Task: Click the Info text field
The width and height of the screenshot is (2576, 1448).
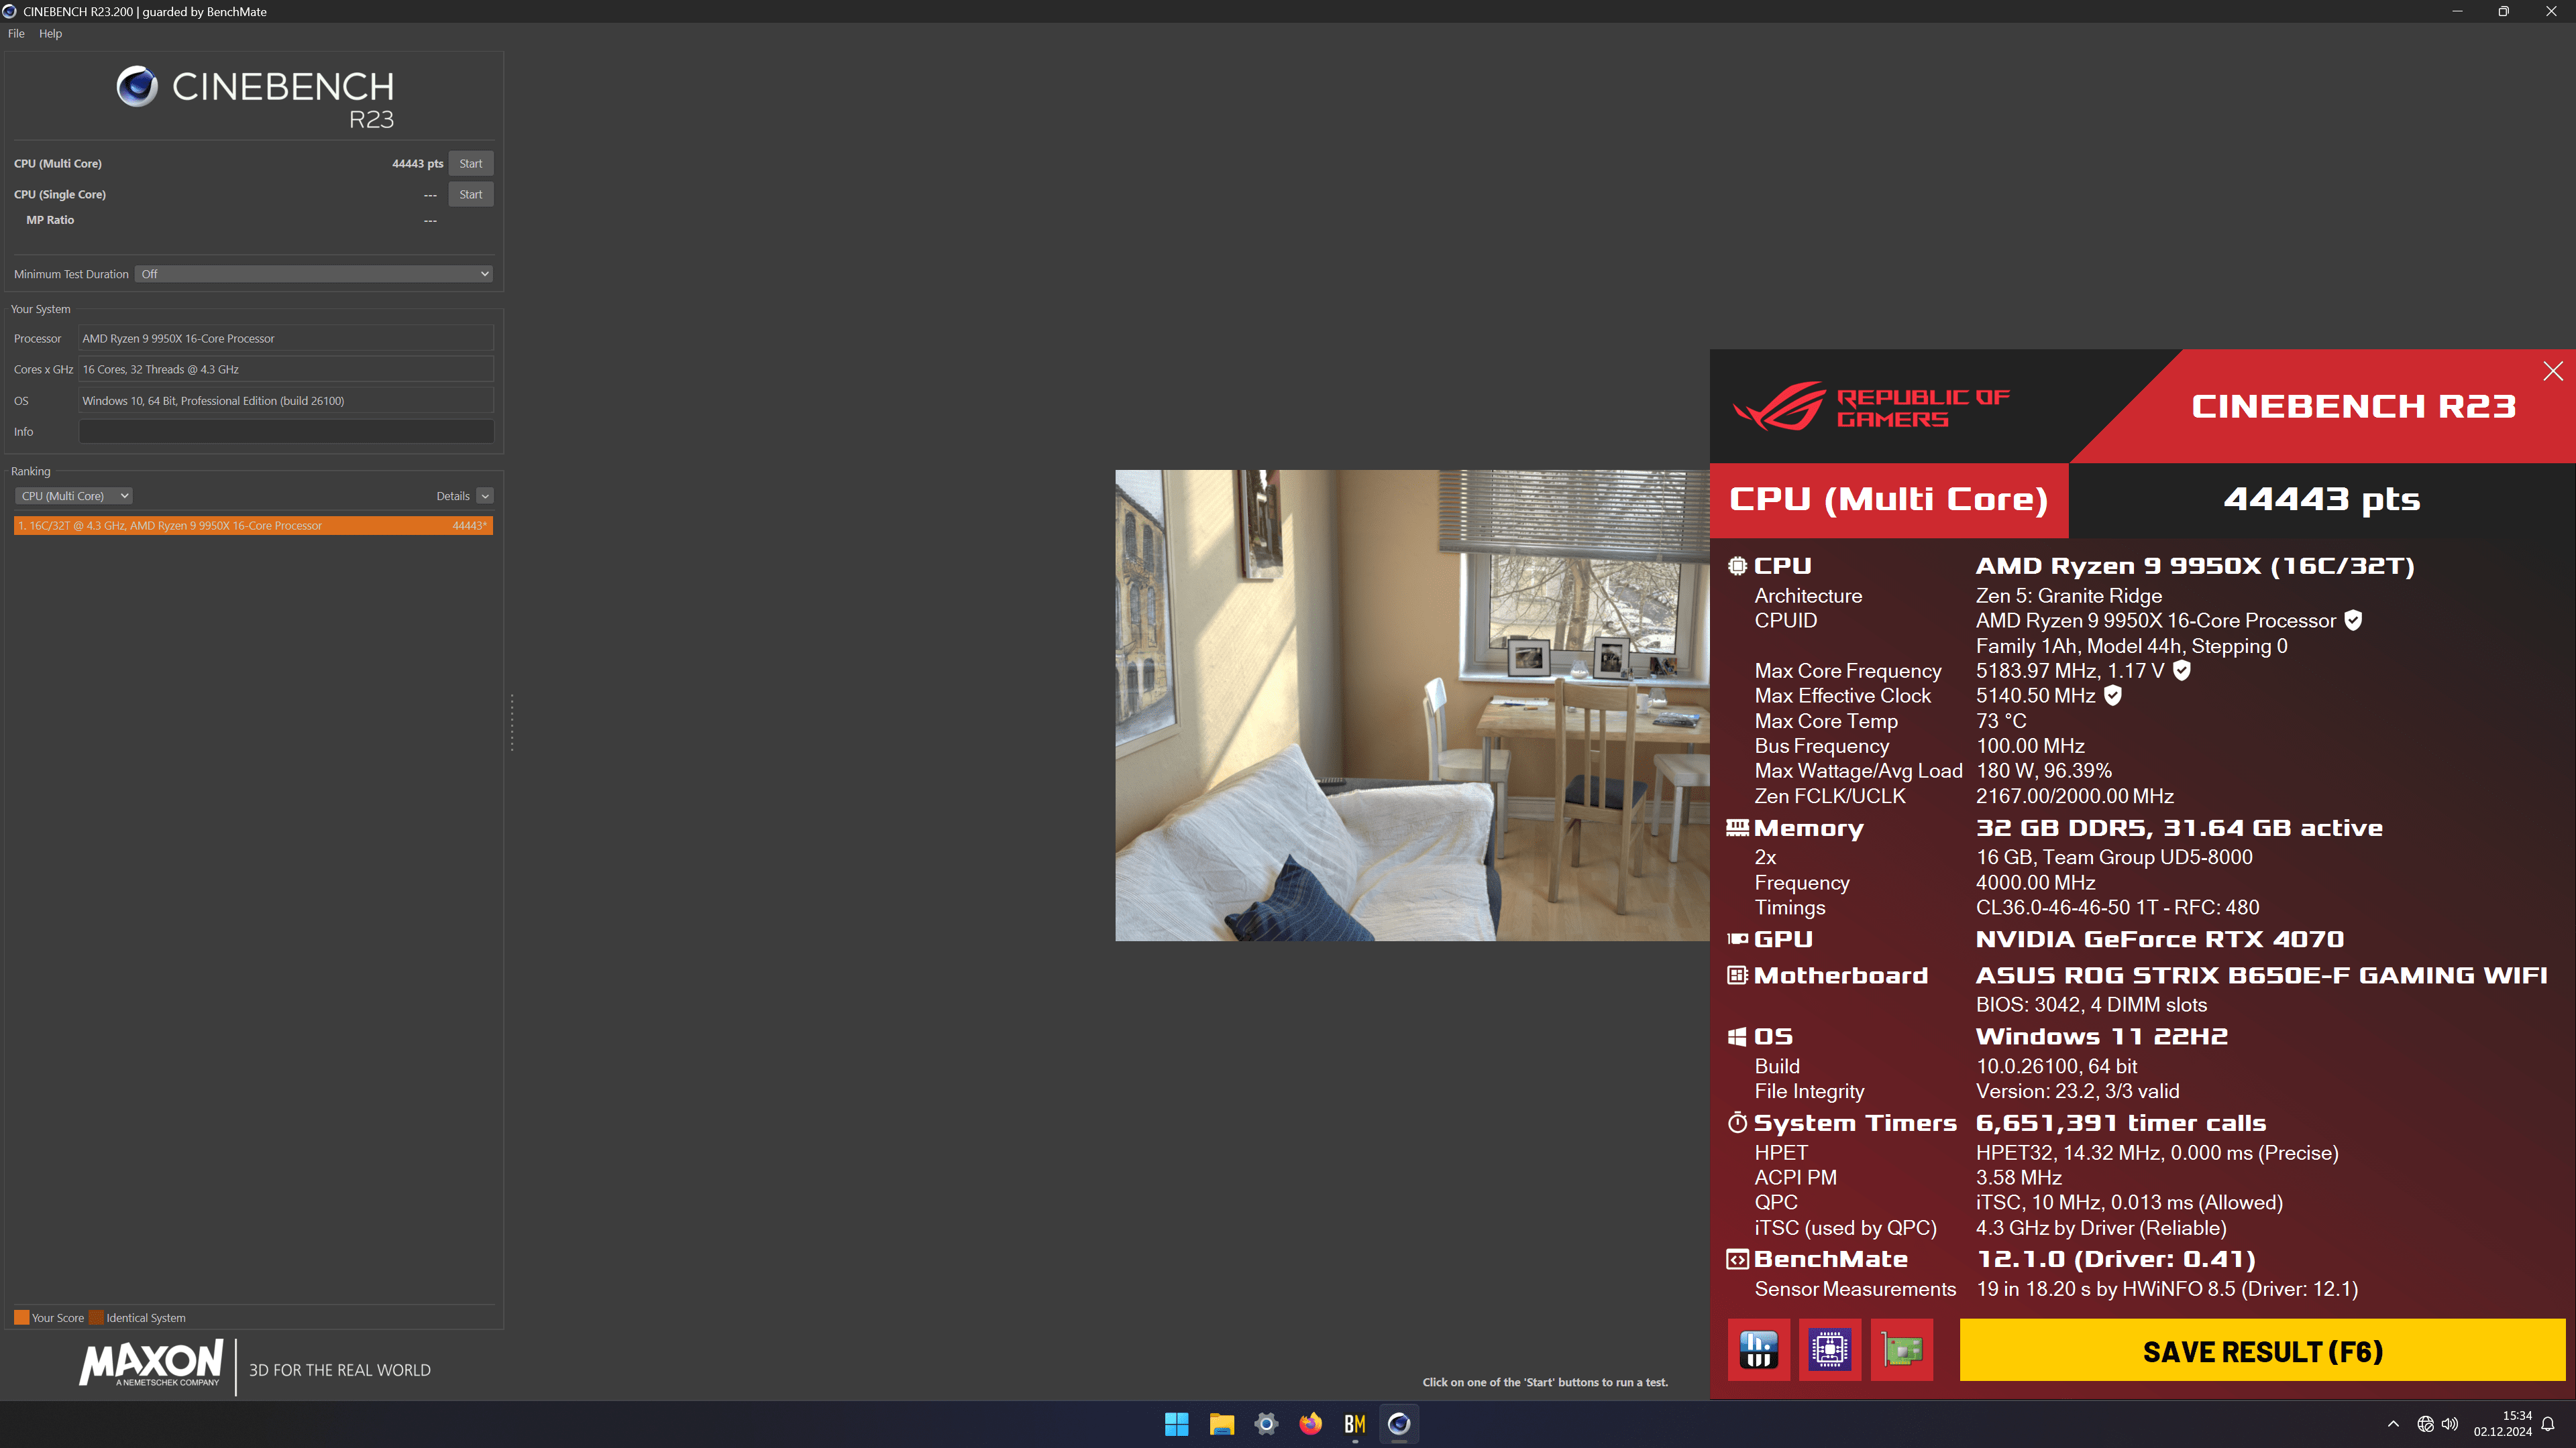Action: pyautogui.click(x=286, y=432)
